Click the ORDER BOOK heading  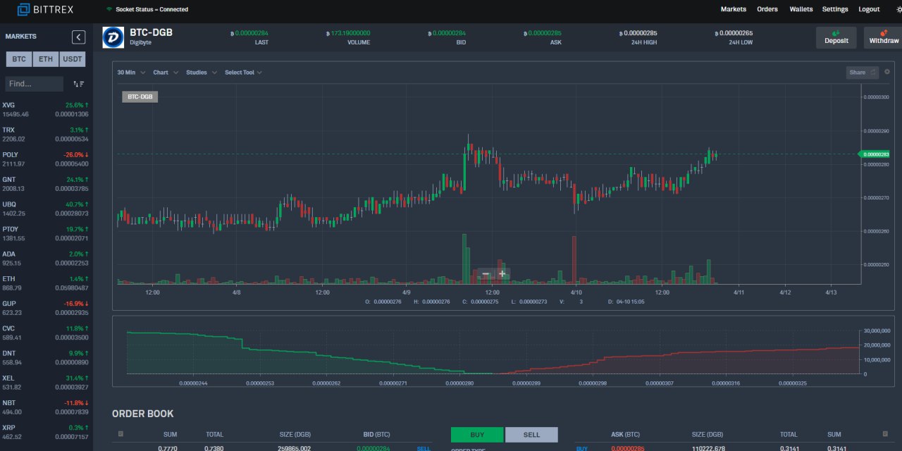pos(142,414)
